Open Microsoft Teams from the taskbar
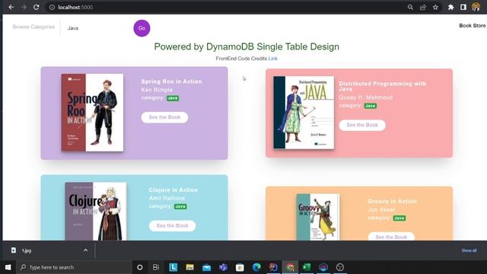The height and width of the screenshot is (274, 487). tap(223, 267)
